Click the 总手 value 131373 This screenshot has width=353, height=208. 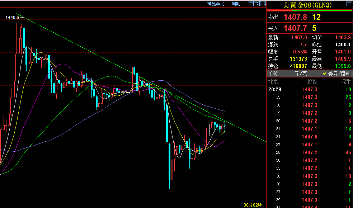click(298, 59)
